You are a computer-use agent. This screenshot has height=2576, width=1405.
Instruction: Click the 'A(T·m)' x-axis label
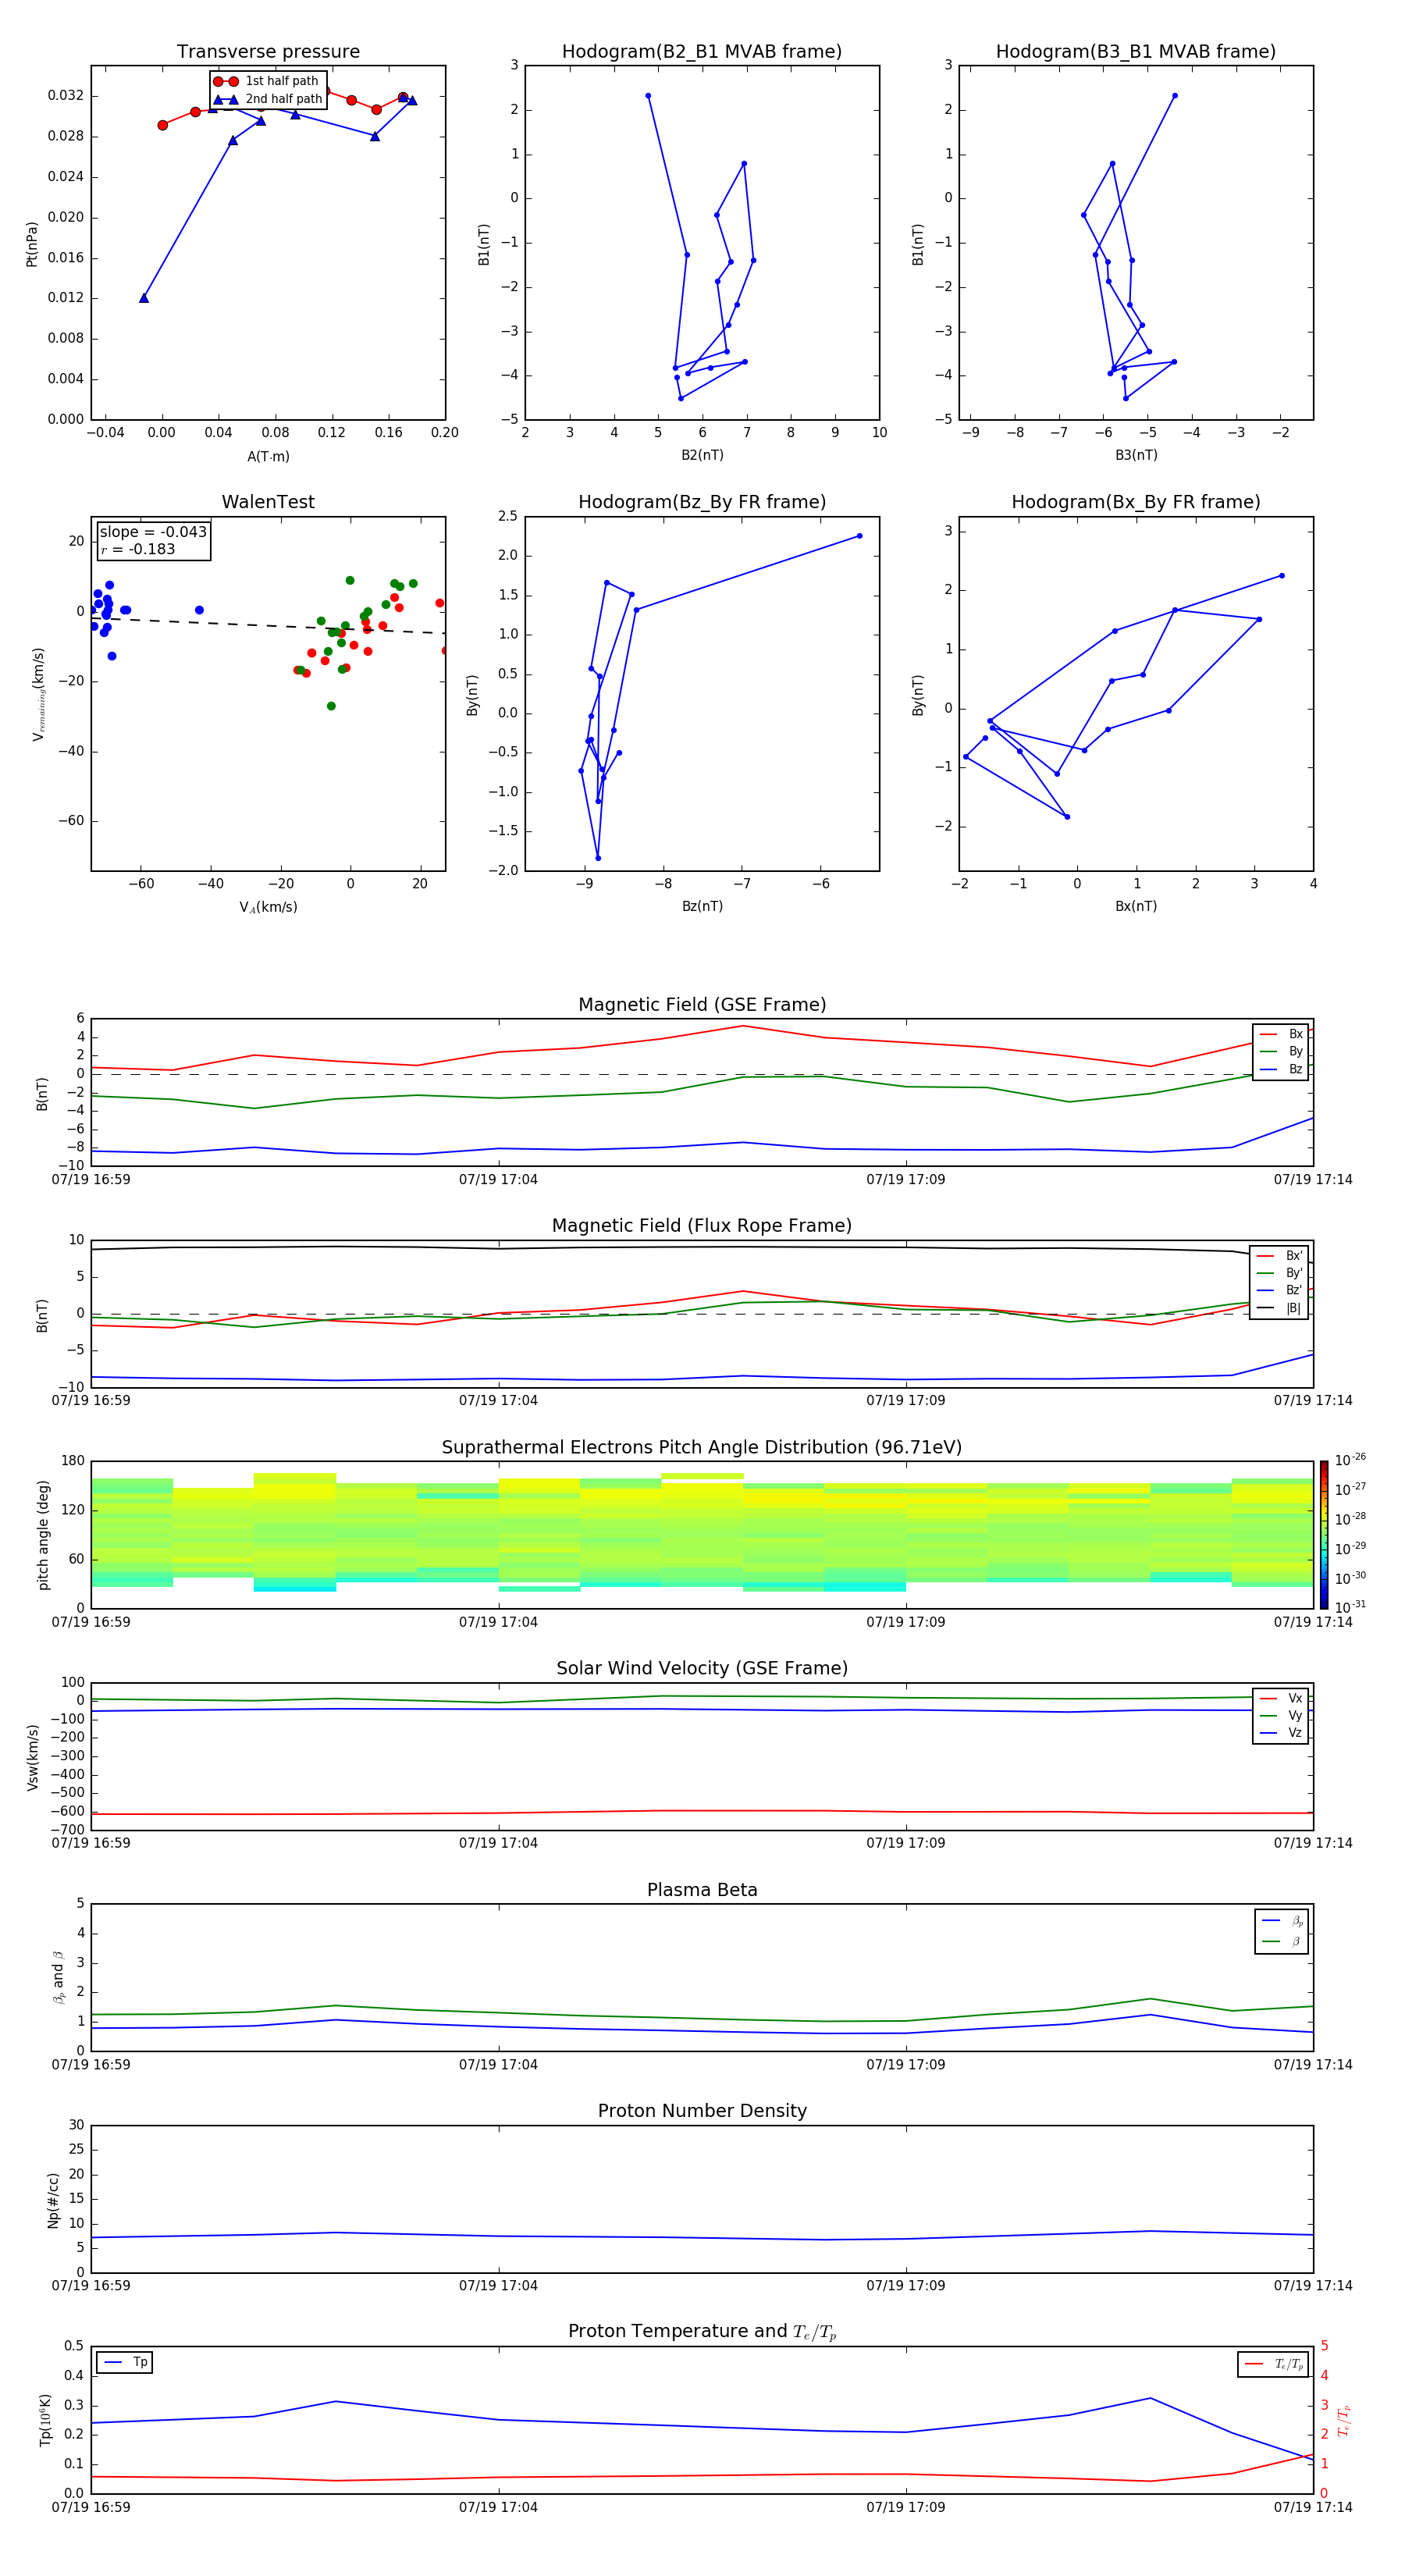click(x=268, y=457)
